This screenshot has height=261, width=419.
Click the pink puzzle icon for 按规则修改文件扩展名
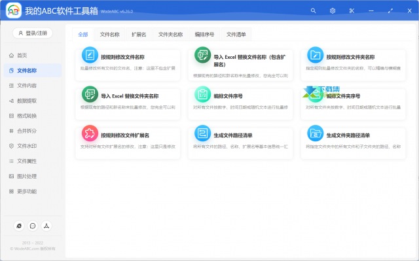coord(90,133)
